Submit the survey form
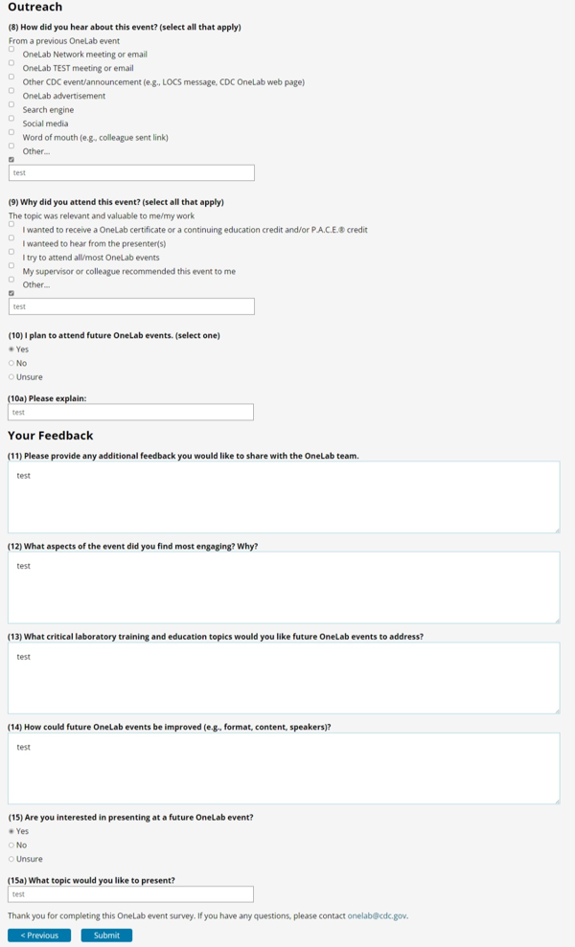Viewport: 575px width, 947px height. click(x=106, y=936)
